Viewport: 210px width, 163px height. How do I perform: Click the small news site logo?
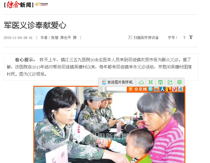point(42,4)
